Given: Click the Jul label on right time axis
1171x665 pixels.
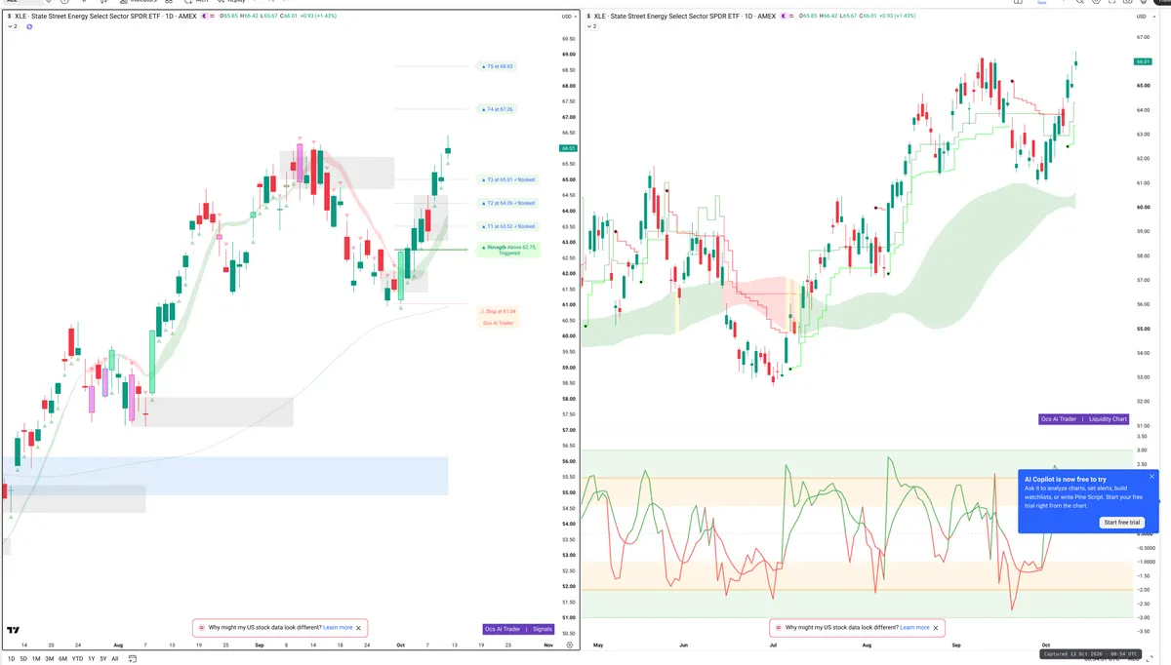Looking at the screenshot, I should (x=773, y=645).
